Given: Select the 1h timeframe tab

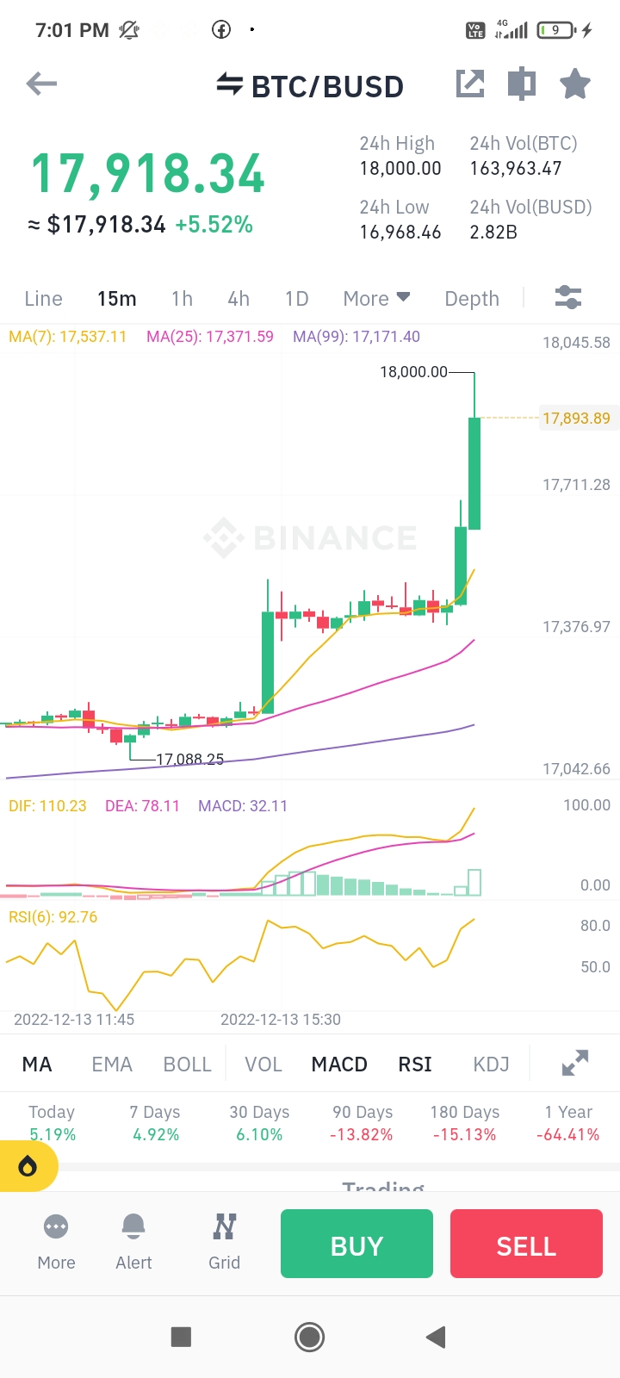Looking at the screenshot, I should click(x=182, y=299).
